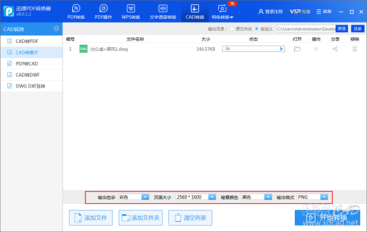Click the 添加文件 button
Image resolution: width=367 pixels, height=232 pixels.
91,218
